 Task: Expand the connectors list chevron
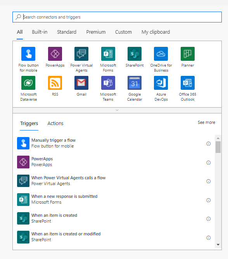point(117,110)
